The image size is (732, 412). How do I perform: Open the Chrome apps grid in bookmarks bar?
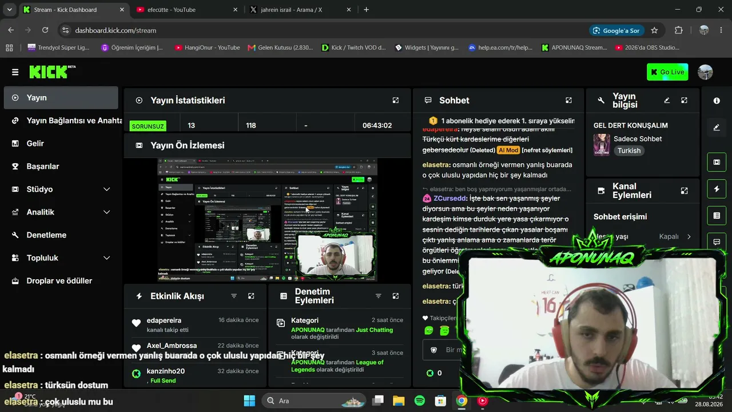[x=9, y=47]
